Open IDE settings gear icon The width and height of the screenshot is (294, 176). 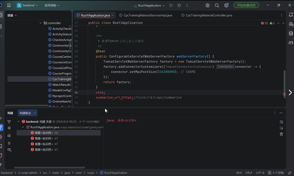pyautogui.click(x=226, y=5)
